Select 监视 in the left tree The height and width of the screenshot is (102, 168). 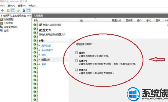pyautogui.click(x=6, y=31)
